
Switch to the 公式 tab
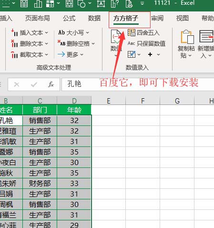click(x=69, y=18)
